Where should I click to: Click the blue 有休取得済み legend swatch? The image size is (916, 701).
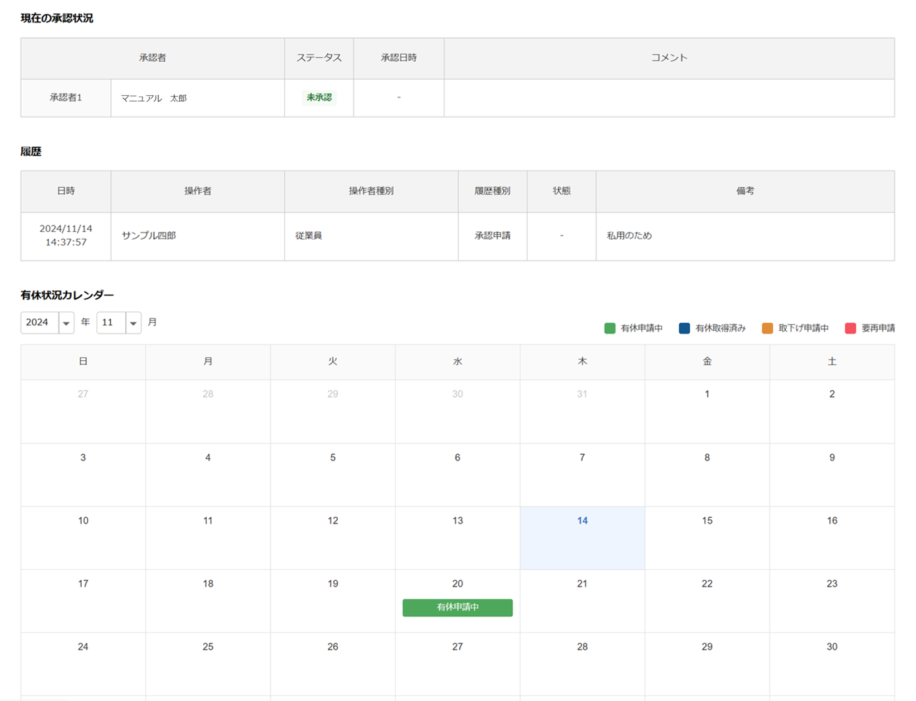pos(684,328)
